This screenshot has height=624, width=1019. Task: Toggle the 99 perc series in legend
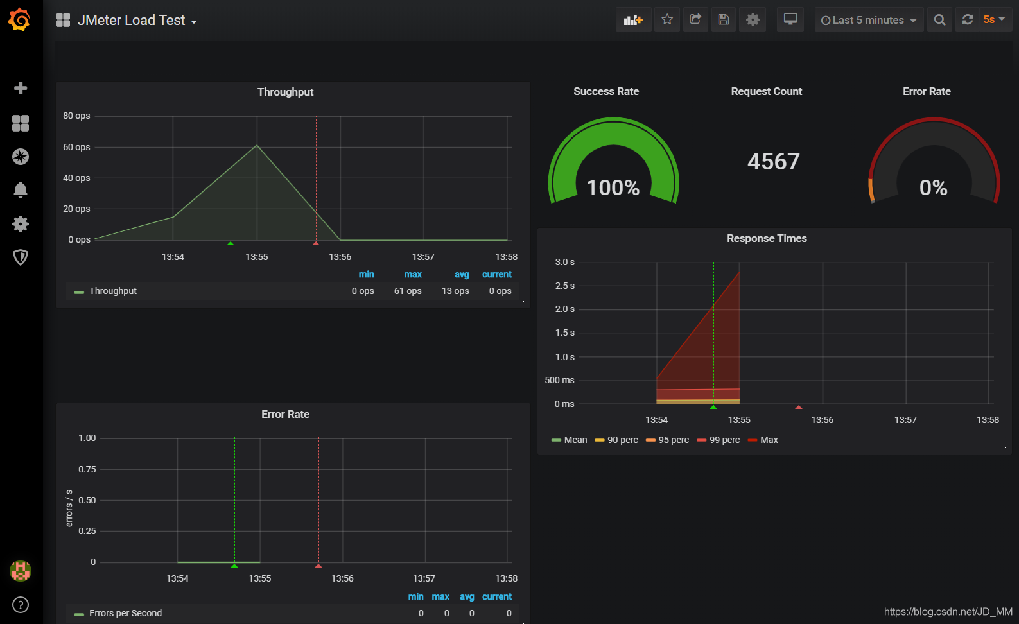tap(724, 440)
